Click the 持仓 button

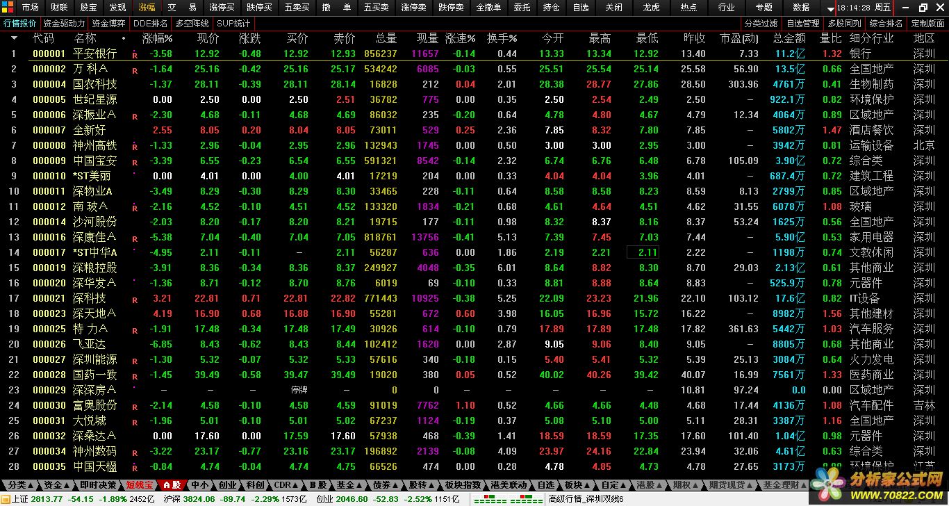pos(551,8)
